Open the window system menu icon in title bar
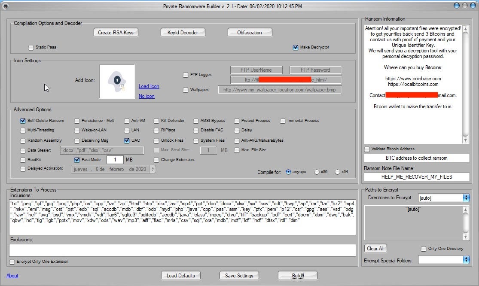 [x=5, y=6]
